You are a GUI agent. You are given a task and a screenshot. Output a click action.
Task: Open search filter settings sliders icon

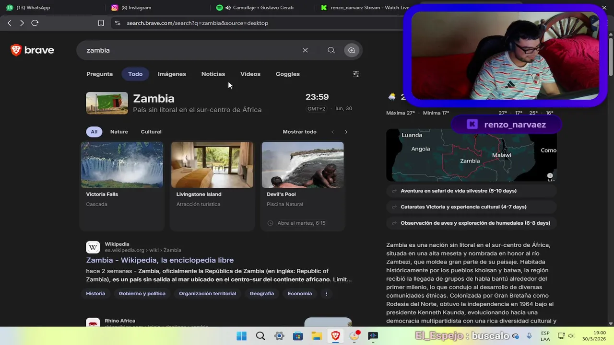356,74
